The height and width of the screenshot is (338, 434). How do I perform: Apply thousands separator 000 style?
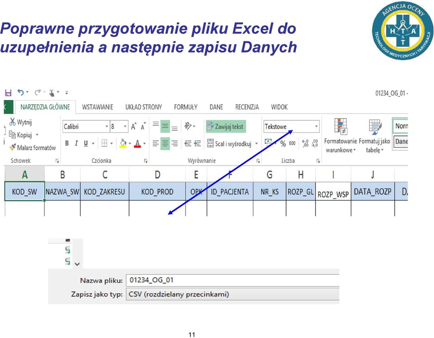point(292,143)
